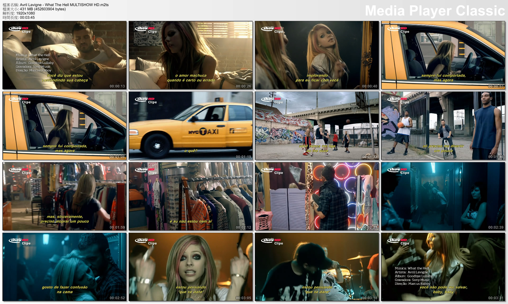Open the middle-finger scene thumbnail at 00:03:05
This screenshot has width=508, height=304.
click(190, 268)
